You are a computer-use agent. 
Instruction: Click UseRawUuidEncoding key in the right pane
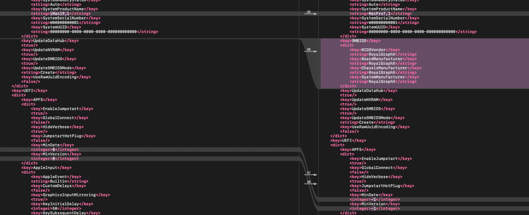[x=375, y=127]
